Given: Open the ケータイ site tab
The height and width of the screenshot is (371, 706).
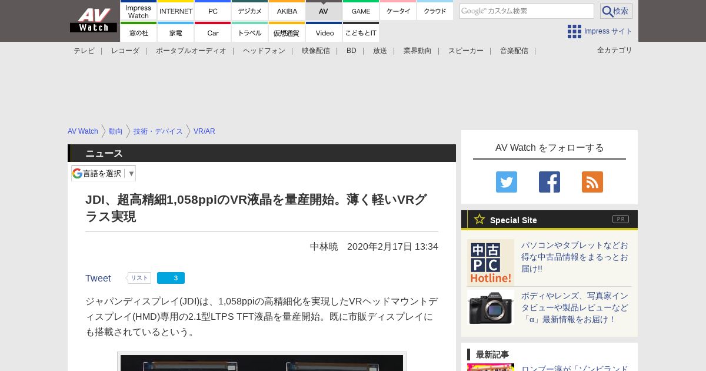Looking at the screenshot, I should coord(398,11).
